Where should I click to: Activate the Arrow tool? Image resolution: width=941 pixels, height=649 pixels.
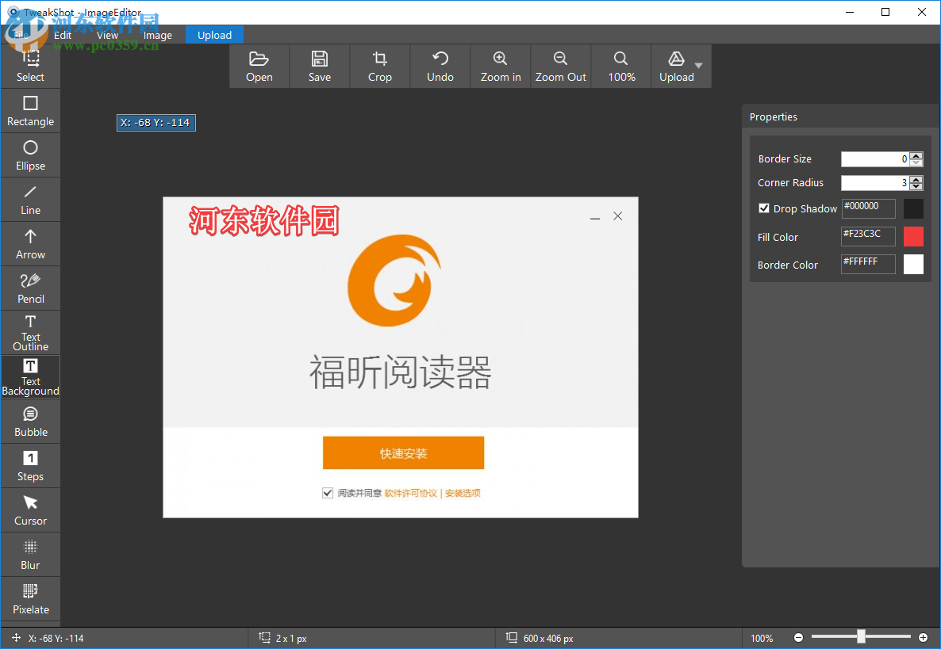(x=30, y=243)
